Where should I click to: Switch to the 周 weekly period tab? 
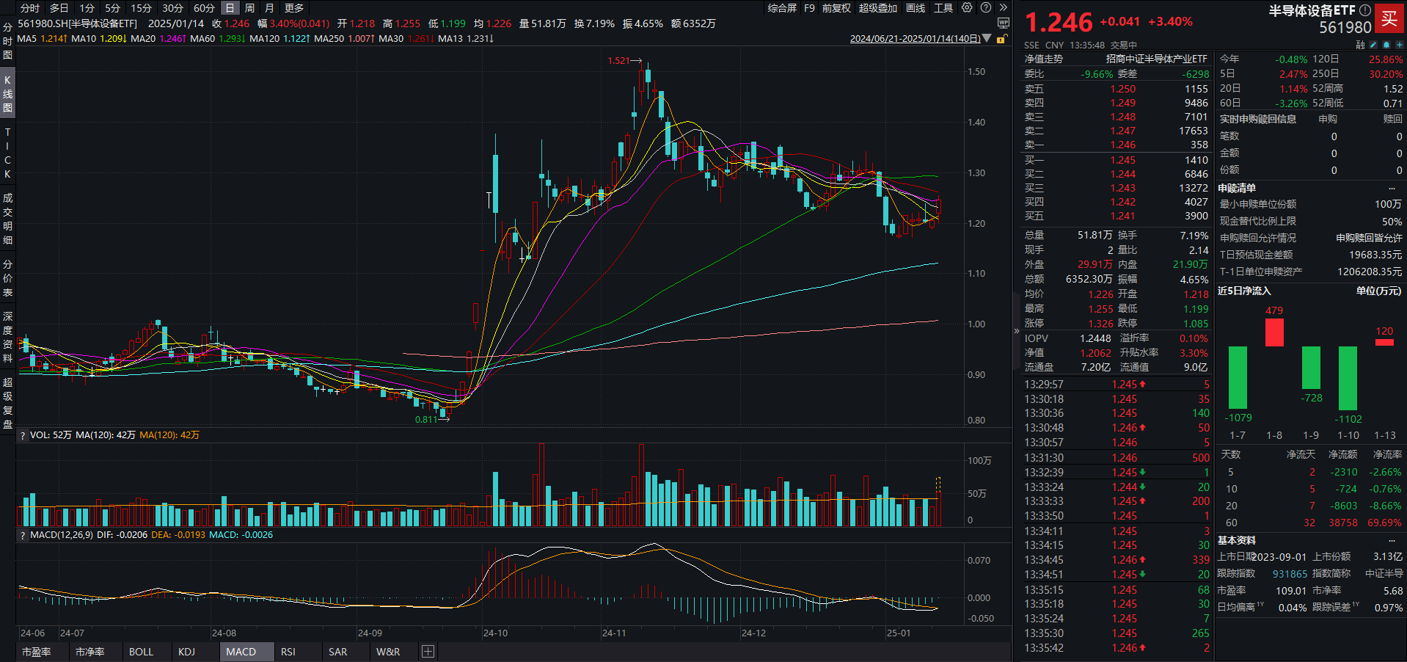(249, 8)
